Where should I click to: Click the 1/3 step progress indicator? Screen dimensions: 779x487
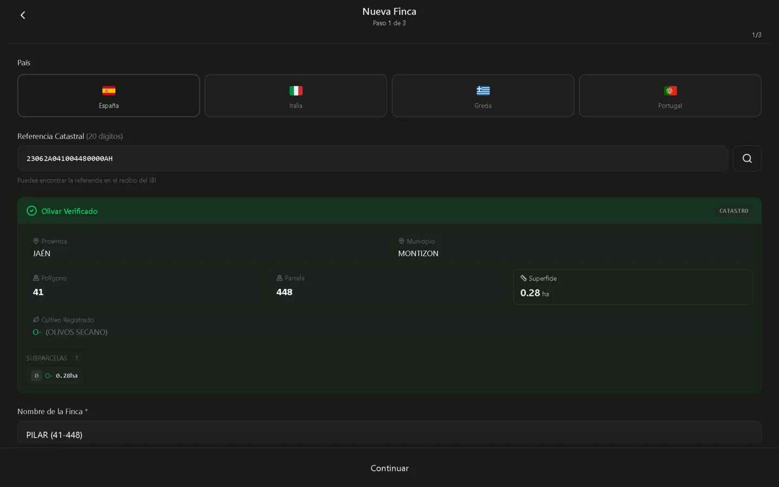pos(756,35)
